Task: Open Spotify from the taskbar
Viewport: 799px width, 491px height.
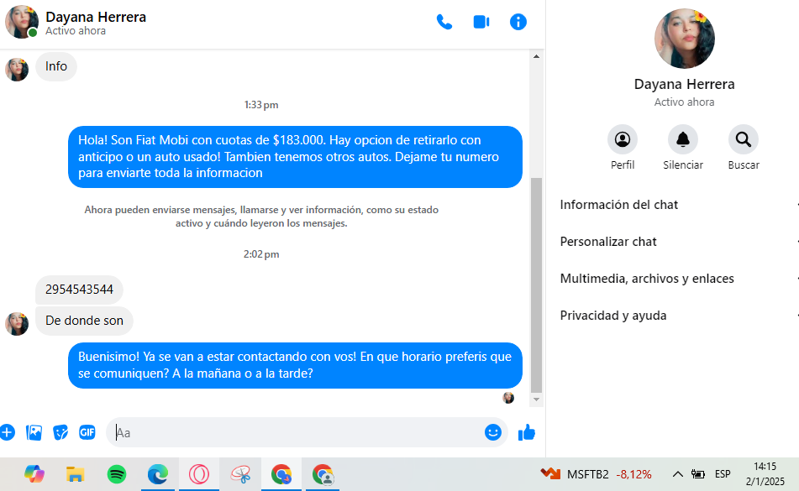Action: pos(117,474)
